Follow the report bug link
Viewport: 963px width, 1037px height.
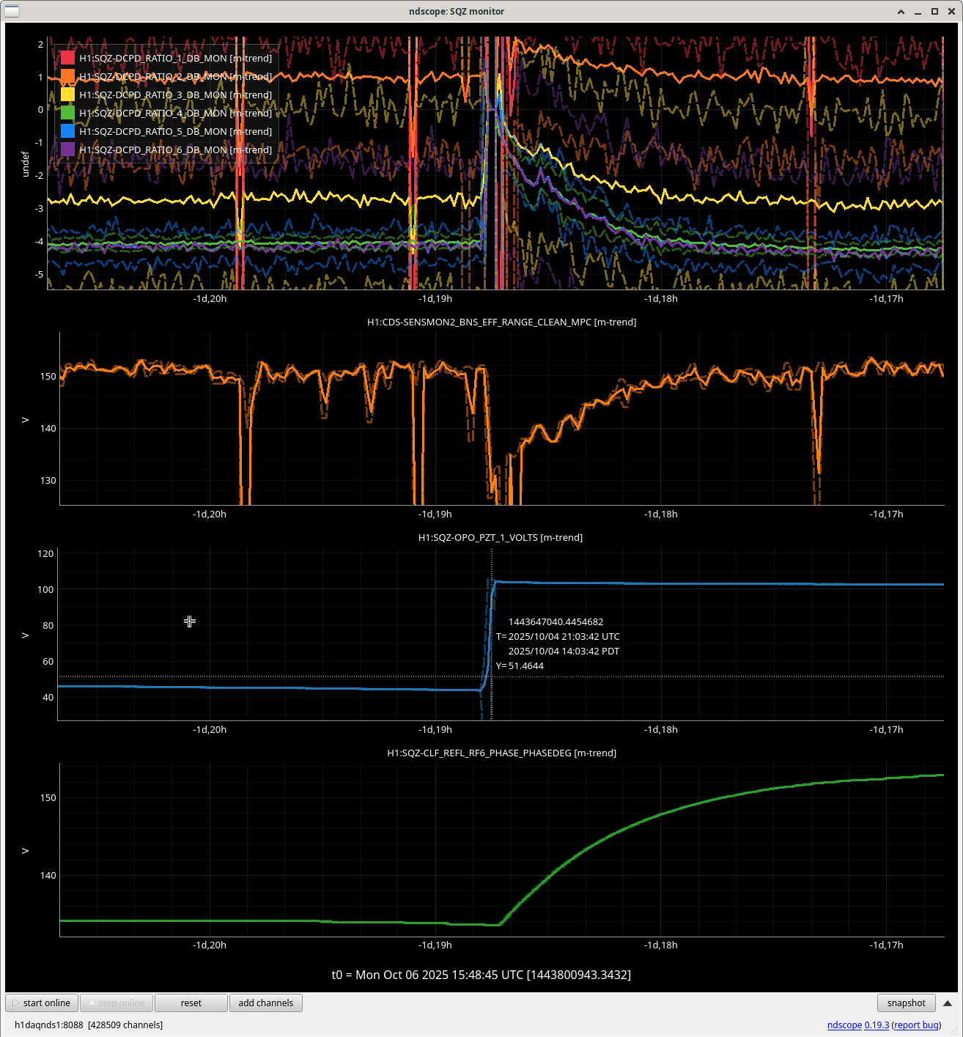click(x=916, y=1025)
